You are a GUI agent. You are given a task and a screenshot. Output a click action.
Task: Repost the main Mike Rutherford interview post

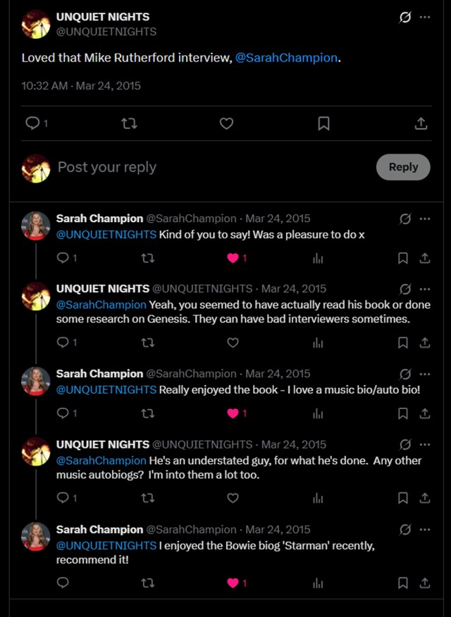click(129, 123)
